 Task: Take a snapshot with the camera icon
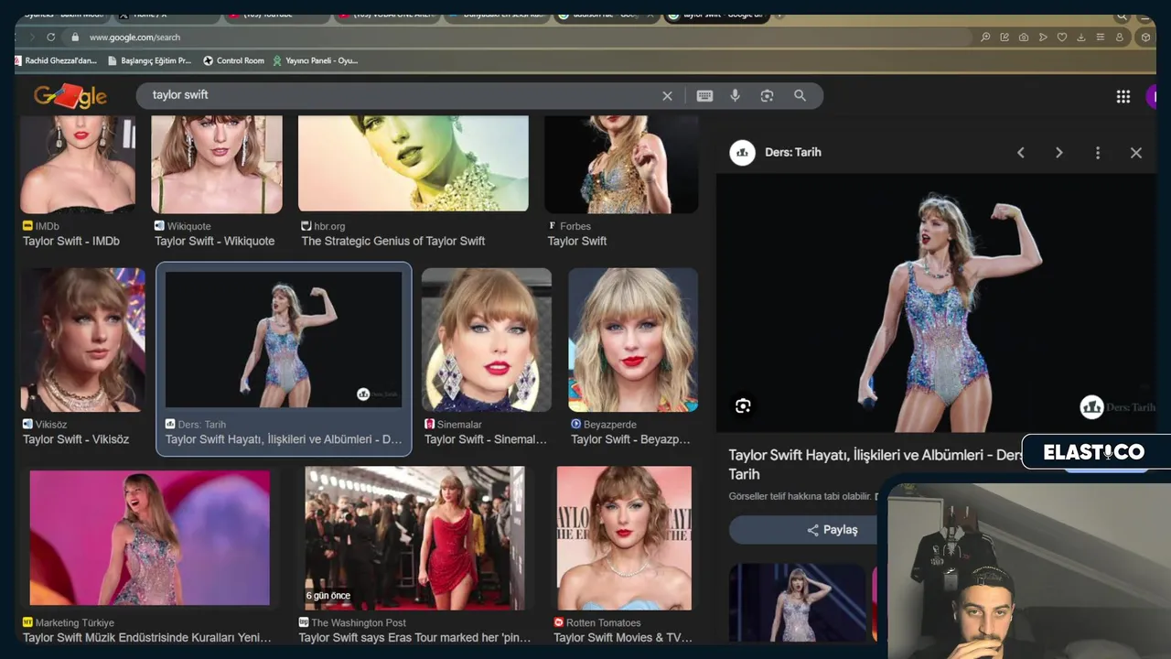[x=1024, y=37]
